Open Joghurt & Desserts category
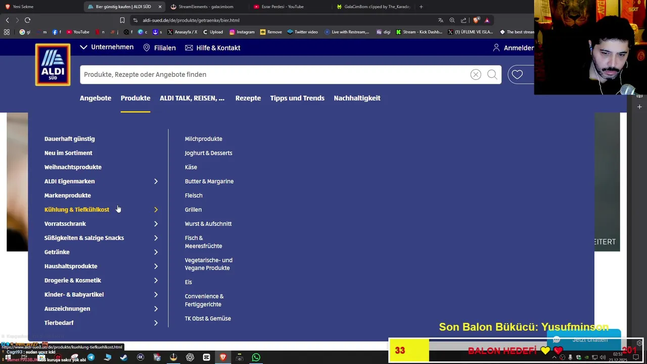The width and height of the screenshot is (647, 364). (209, 153)
